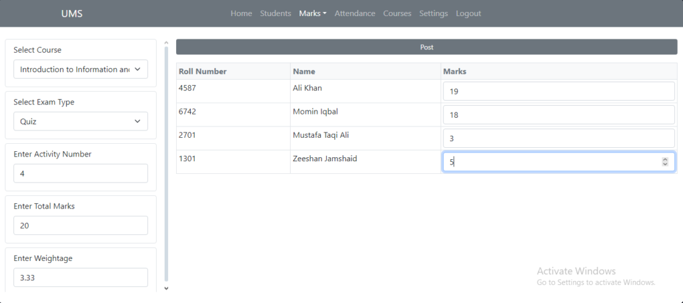This screenshot has height=303, width=683.
Task: Click the Enter Total Marks label
Action: click(x=44, y=206)
